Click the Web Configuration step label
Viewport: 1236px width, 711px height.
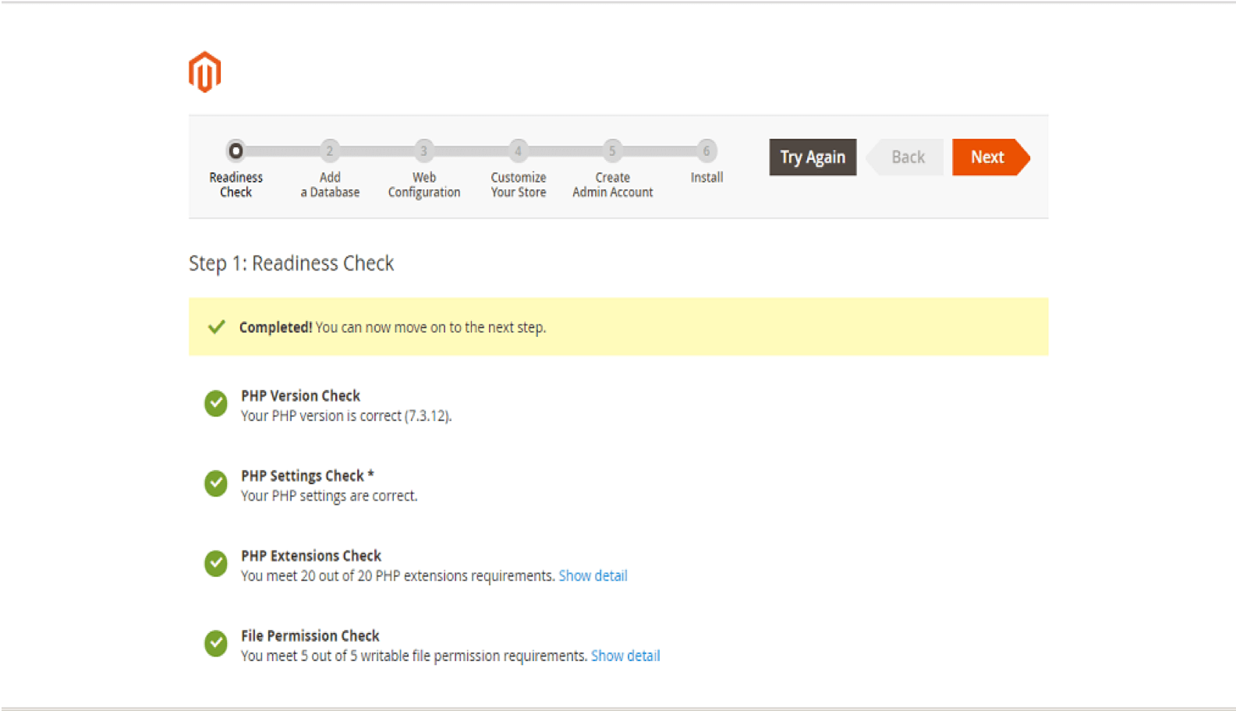pos(424,185)
